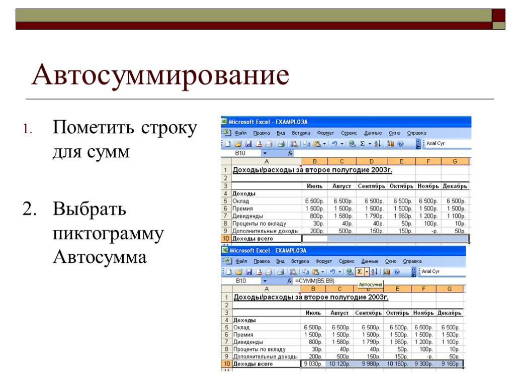Viewport: 515px width, 386px height.
Task: Click 'Оклад' row label in upper Excel sheet
Action: point(241,201)
